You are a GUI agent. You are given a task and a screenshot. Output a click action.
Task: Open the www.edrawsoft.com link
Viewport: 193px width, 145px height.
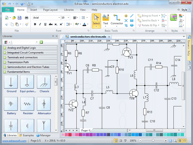coord(14,141)
